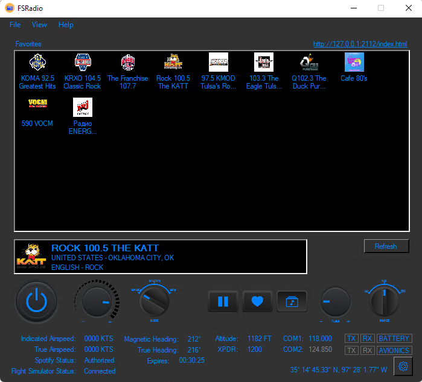The image size is (422, 382).
Task: Open the File menu
Action: pos(15,25)
